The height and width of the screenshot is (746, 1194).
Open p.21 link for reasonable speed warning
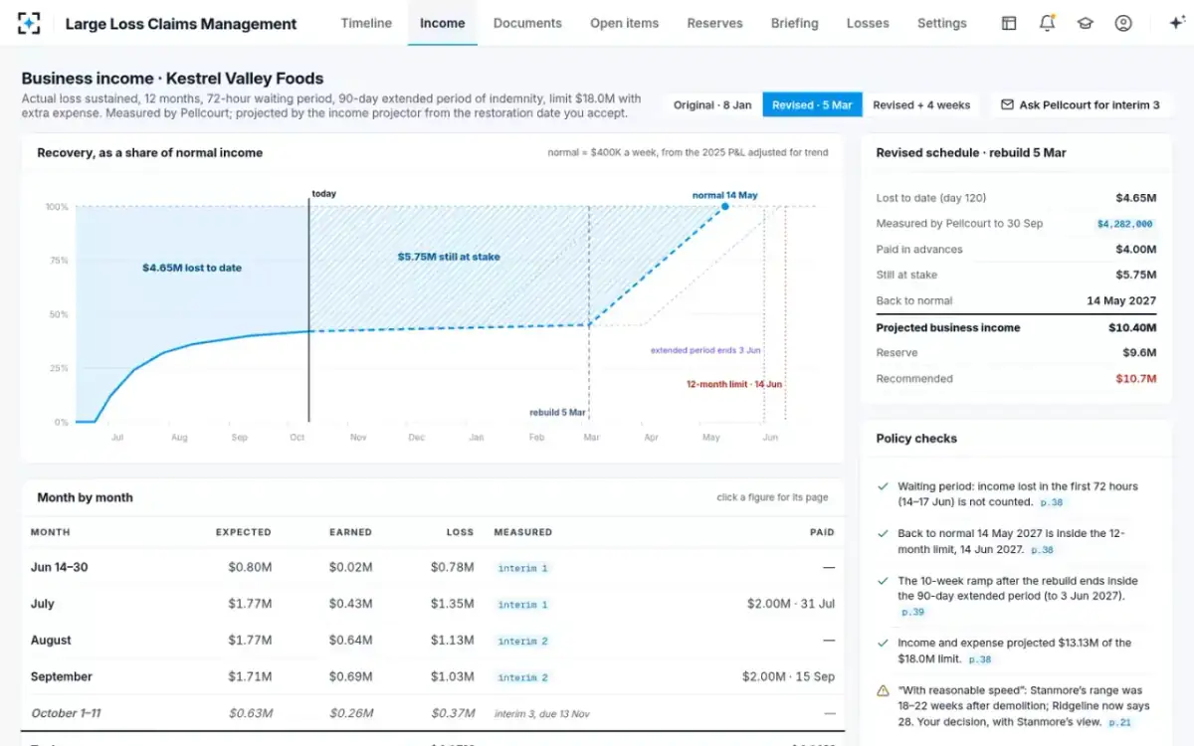coord(1119,723)
